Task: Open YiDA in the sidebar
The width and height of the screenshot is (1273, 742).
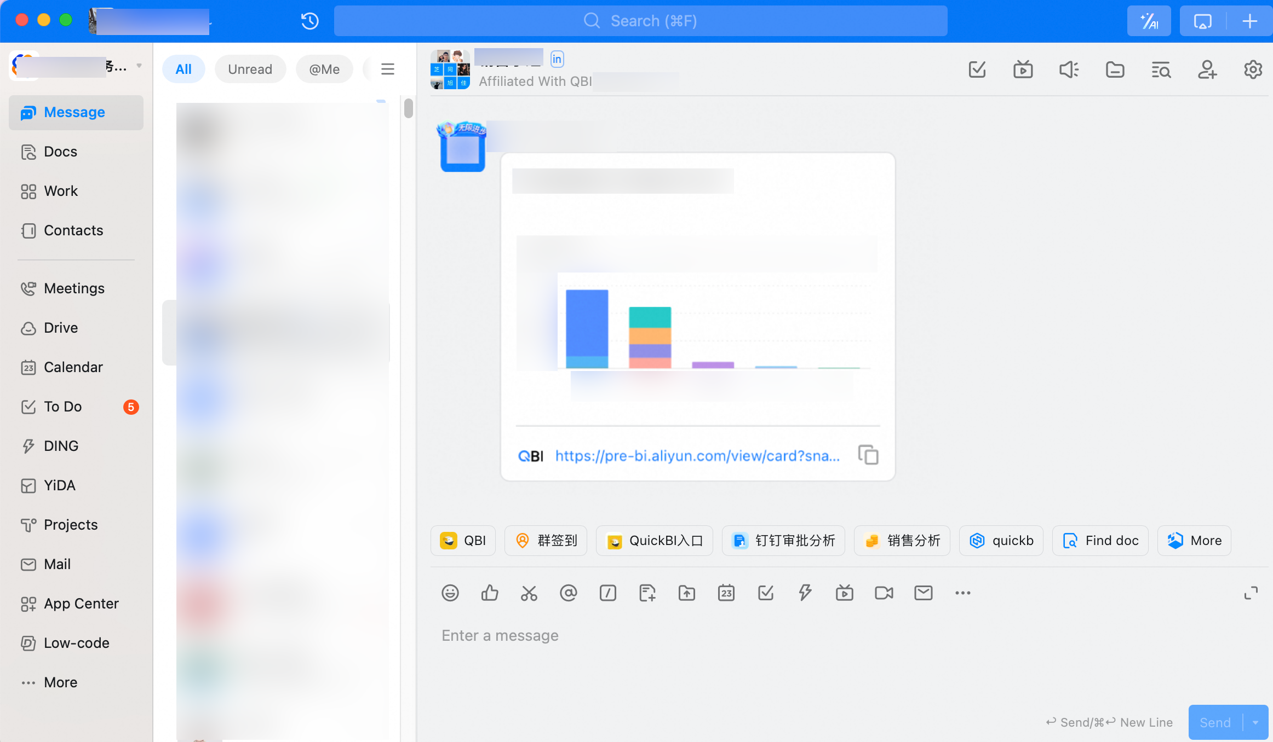Action: coord(76,485)
